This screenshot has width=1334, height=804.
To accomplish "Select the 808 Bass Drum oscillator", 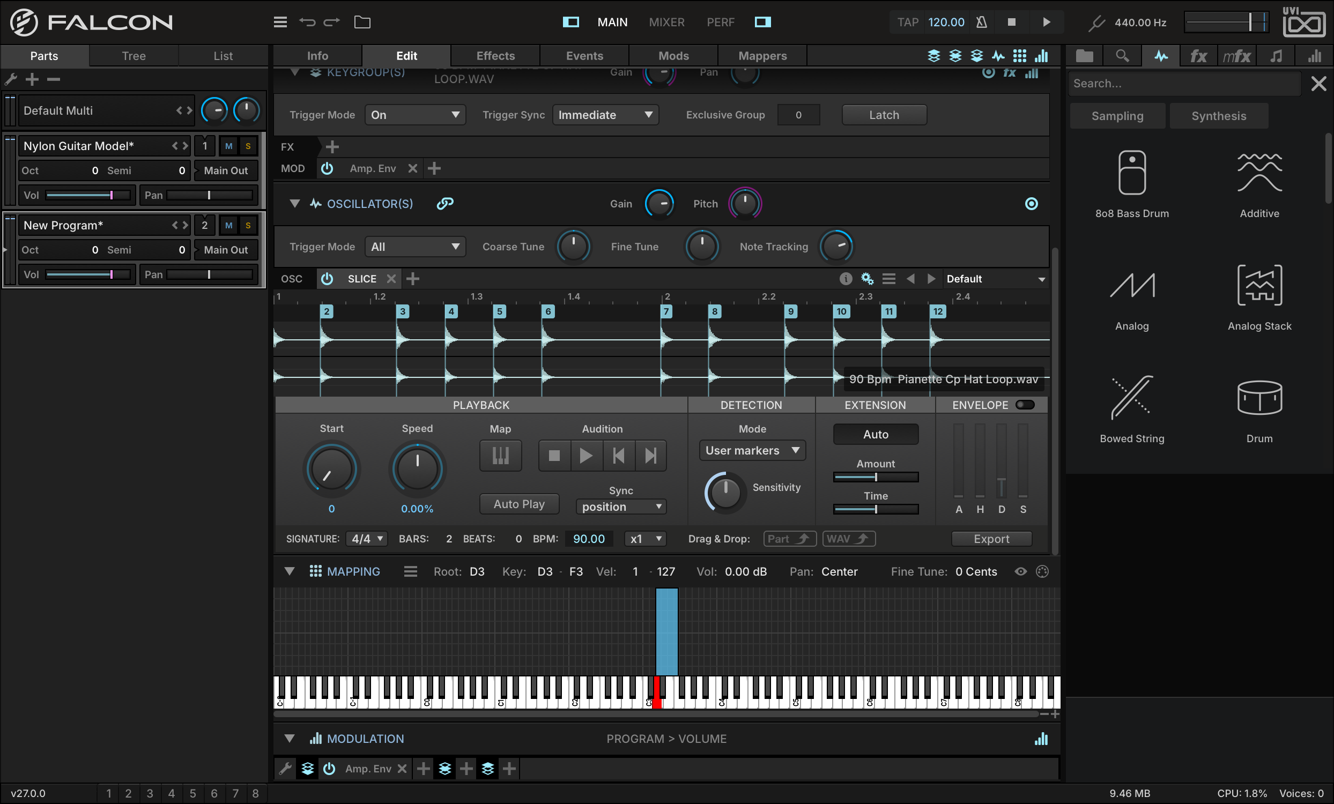I will [x=1131, y=184].
